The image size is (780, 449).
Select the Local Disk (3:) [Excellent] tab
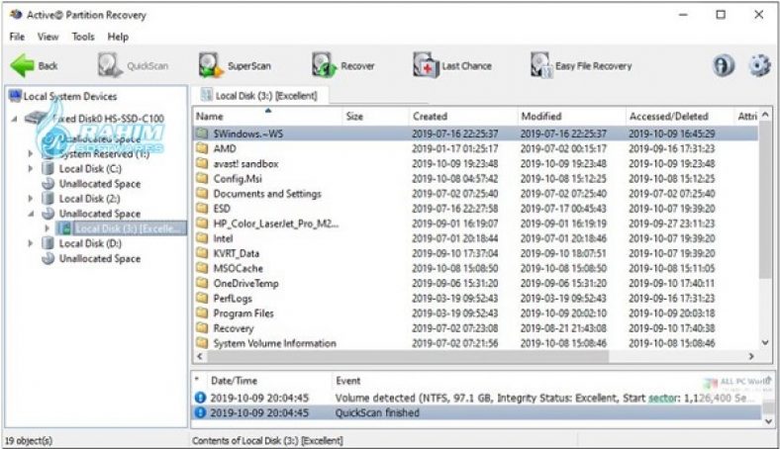click(259, 96)
